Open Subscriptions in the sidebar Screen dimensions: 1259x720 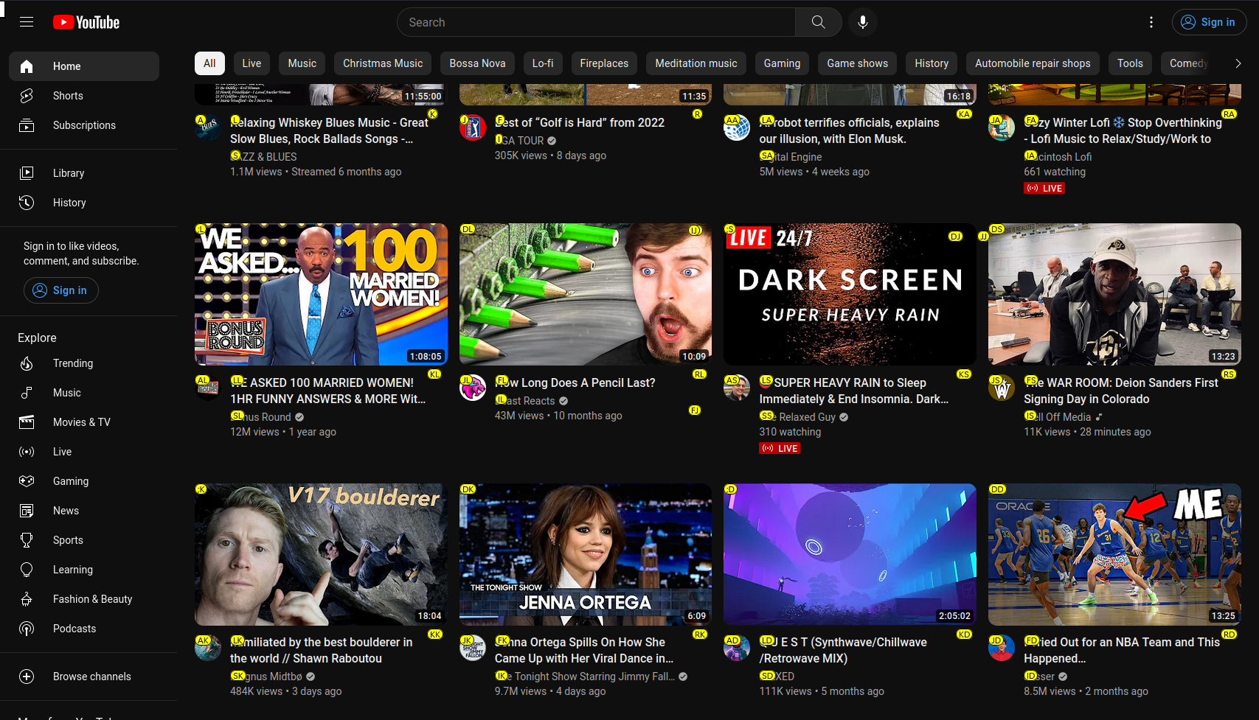click(x=84, y=125)
